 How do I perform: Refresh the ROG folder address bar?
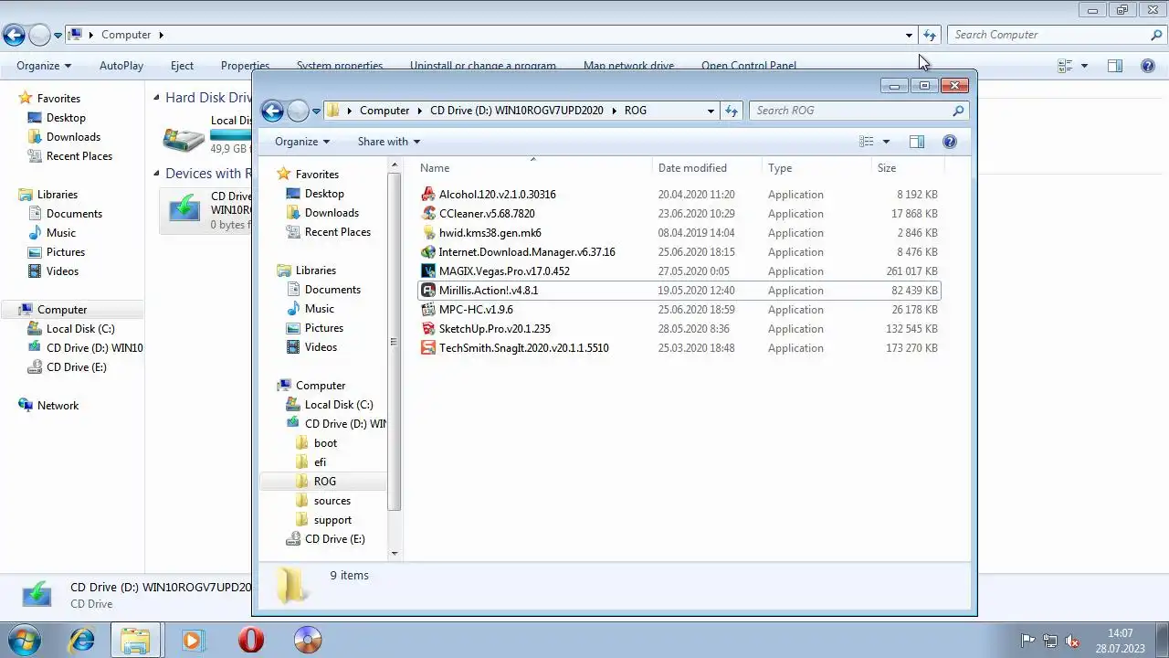click(x=731, y=111)
